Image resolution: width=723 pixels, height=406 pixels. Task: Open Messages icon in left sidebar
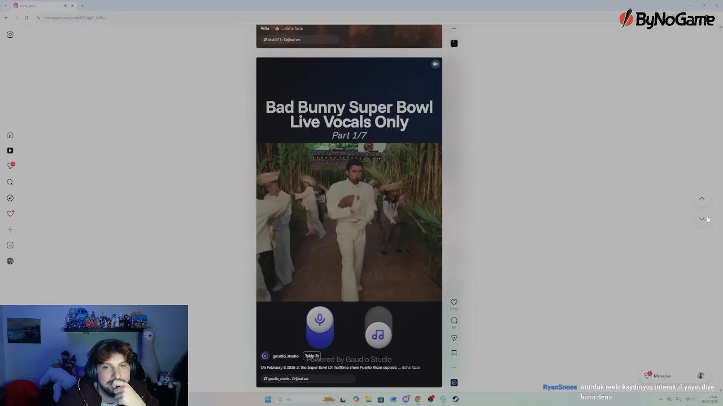pos(10,166)
